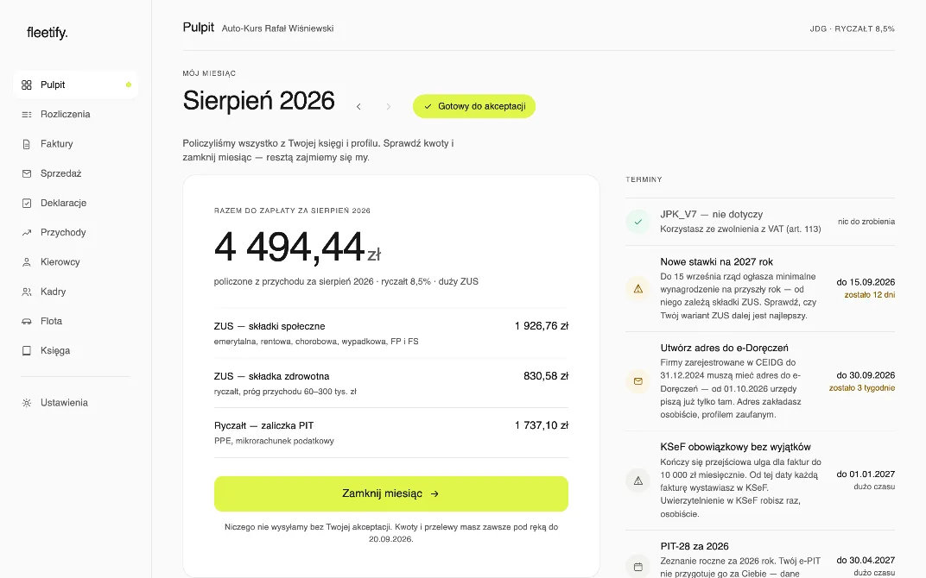Click the Sprzedaż envelope icon
The width and height of the screenshot is (926, 578).
pyautogui.click(x=27, y=173)
